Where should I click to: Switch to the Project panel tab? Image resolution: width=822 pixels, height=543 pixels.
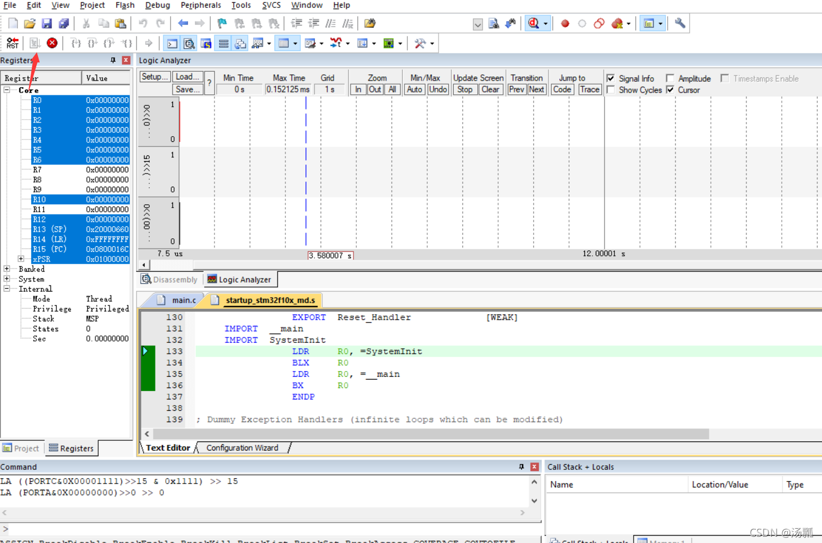tap(21, 448)
